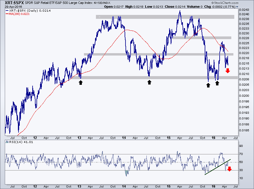
Task: Select the MA(200) 0.0221 legend entry
Action: tap(18, 14)
